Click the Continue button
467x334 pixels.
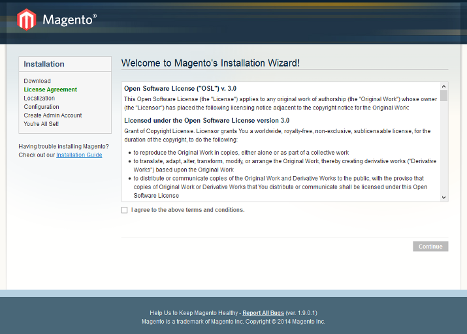430,247
